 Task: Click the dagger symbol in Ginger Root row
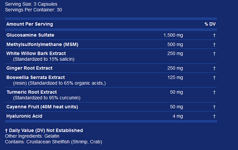coord(214,68)
